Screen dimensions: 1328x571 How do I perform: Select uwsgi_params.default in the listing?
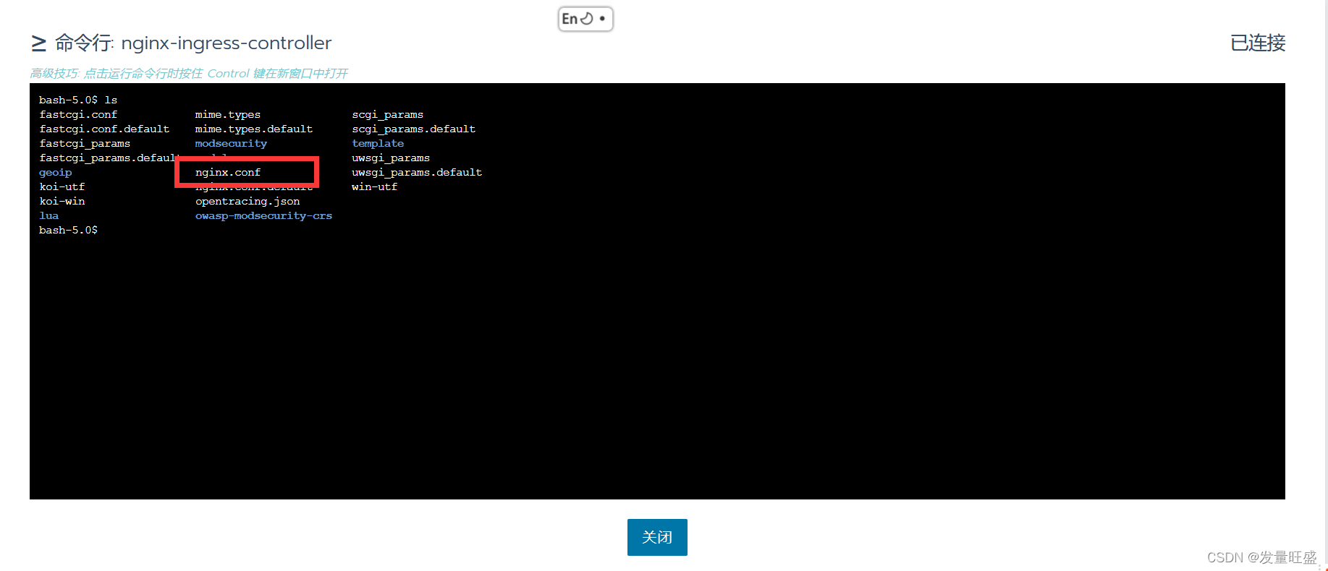pos(417,172)
